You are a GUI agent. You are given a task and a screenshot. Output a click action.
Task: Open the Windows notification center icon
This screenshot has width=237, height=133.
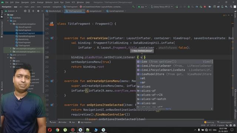point(232,130)
